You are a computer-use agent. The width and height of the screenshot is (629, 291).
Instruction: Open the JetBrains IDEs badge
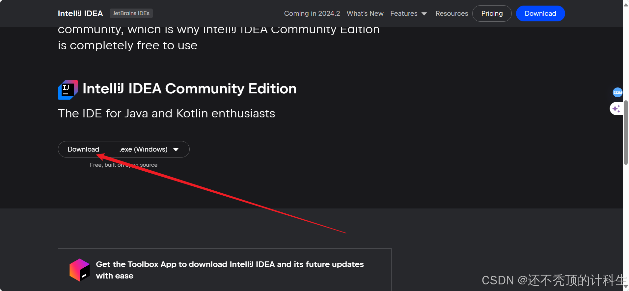[131, 13]
